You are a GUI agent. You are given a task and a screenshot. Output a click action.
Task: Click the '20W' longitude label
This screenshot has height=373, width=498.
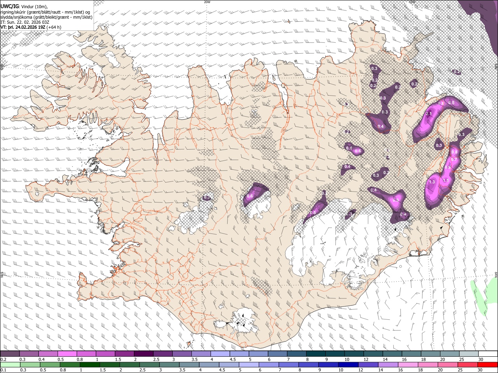[207, 2]
